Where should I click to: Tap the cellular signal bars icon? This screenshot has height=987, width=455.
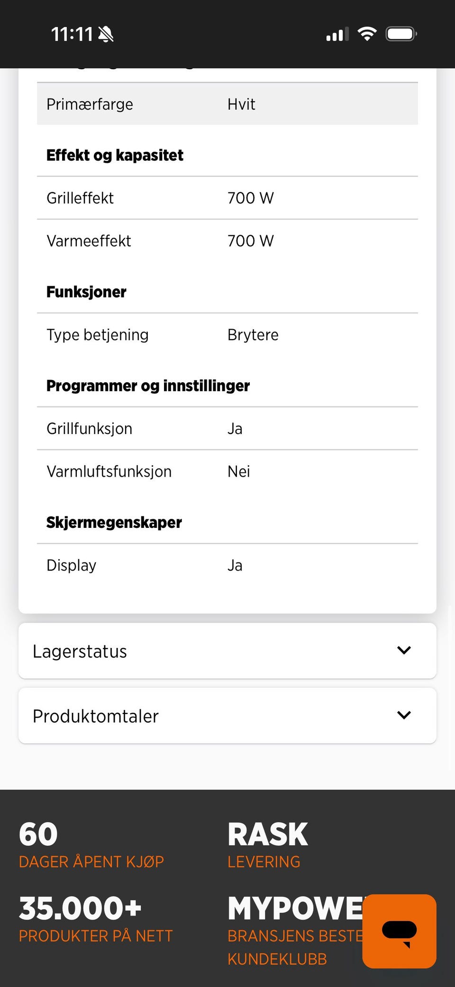(337, 34)
